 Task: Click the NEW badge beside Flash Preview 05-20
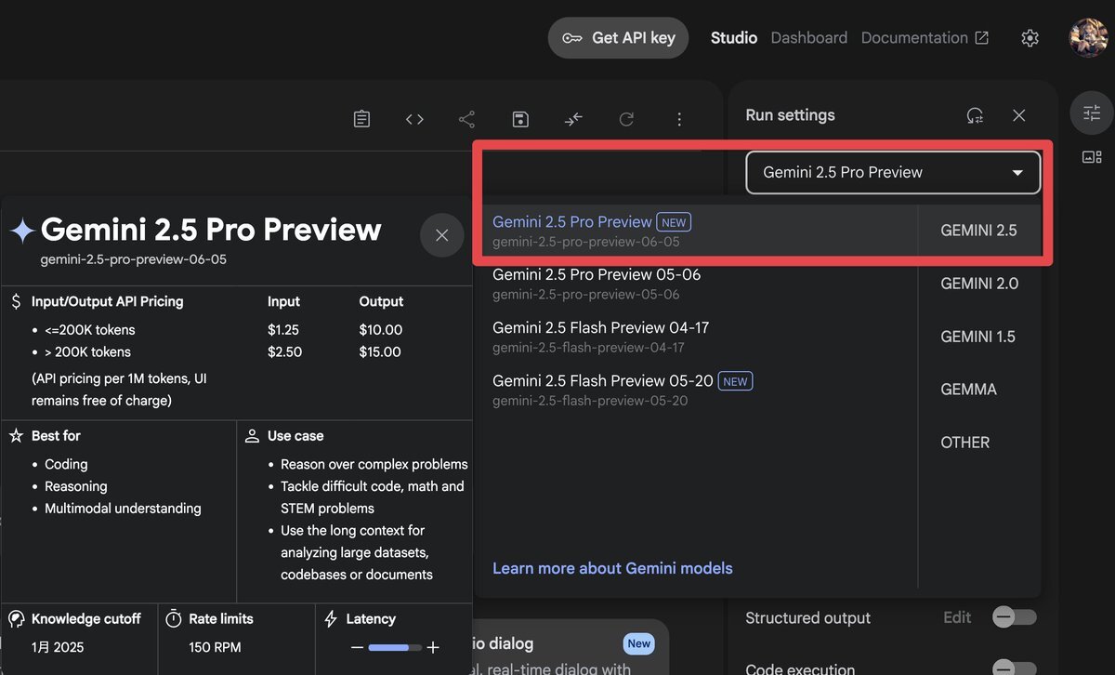pos(735,381)
